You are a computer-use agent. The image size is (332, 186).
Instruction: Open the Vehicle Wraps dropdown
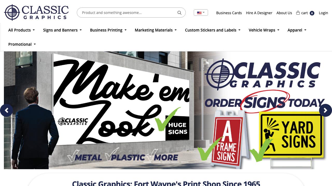coord(264,30)
